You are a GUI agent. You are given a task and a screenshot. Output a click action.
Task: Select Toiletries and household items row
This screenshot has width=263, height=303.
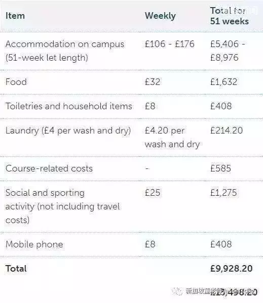click(131, 106)
